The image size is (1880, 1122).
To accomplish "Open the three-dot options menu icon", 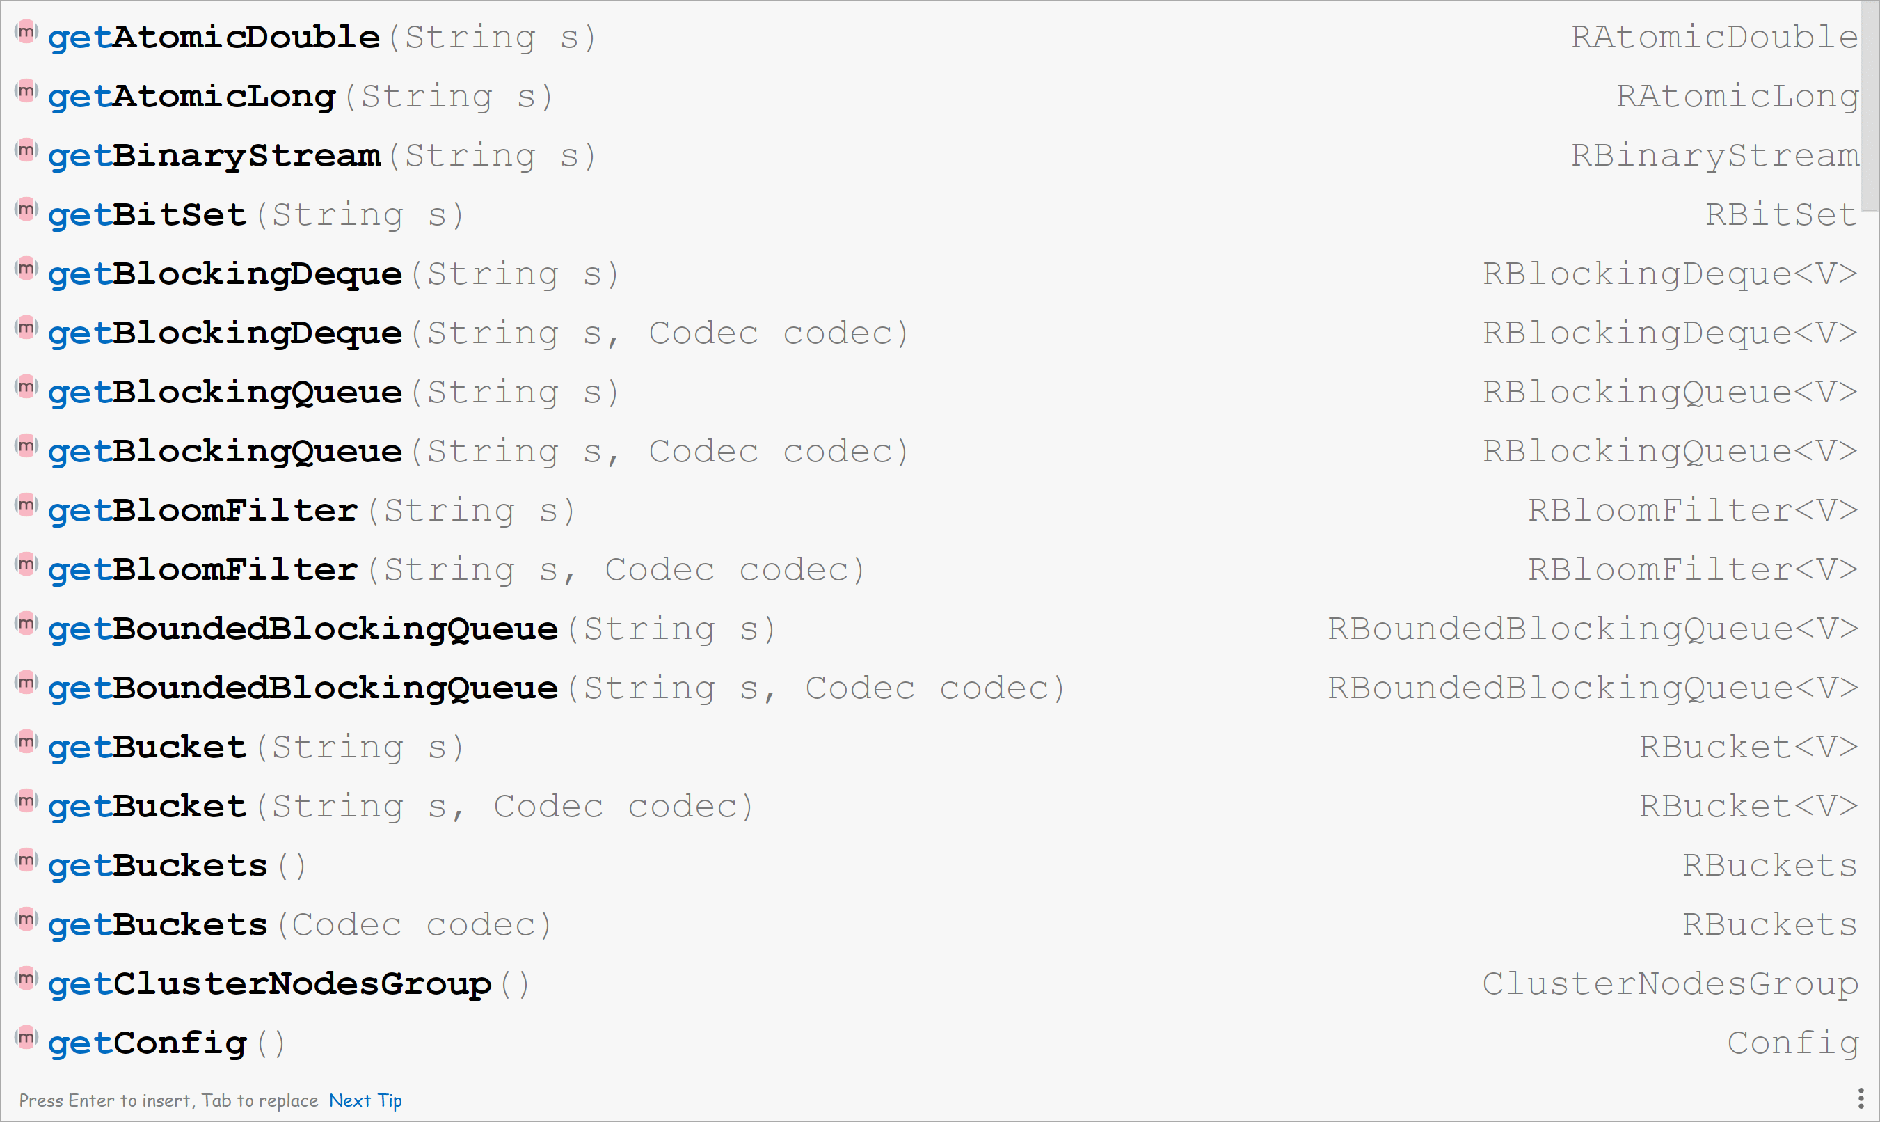I will (x=1861, y=1098).
